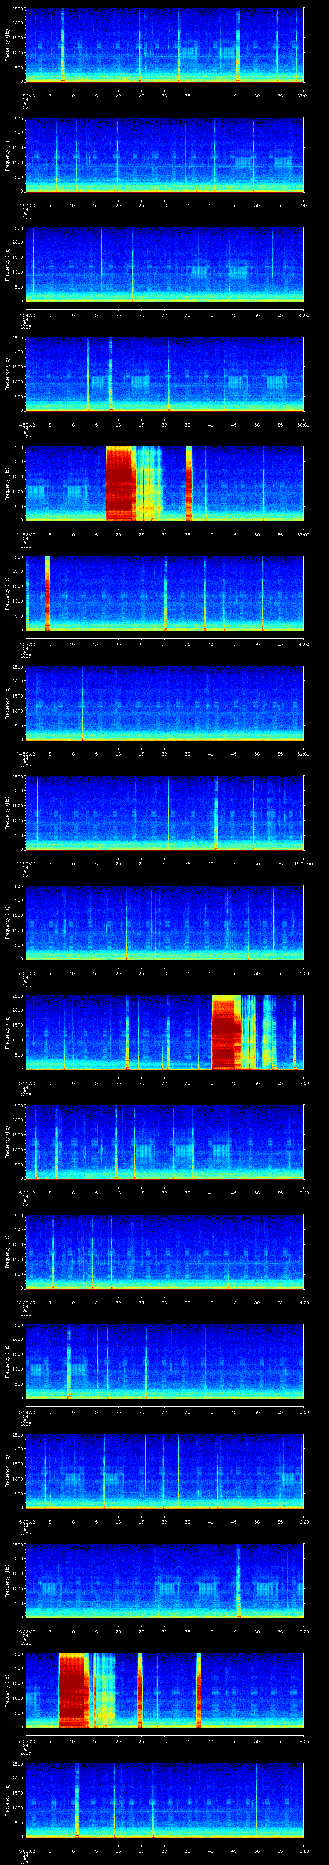Open the spectrogram panel starting at 15:02:00
Viewport: 329px width, 1865px height.
165,1142
